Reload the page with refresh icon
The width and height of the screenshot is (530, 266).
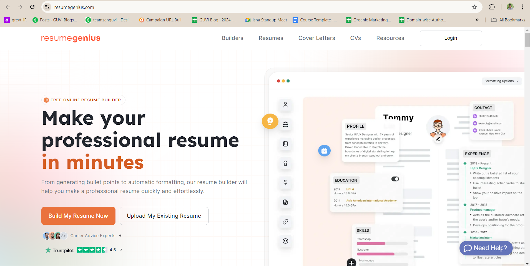(32, 7)
